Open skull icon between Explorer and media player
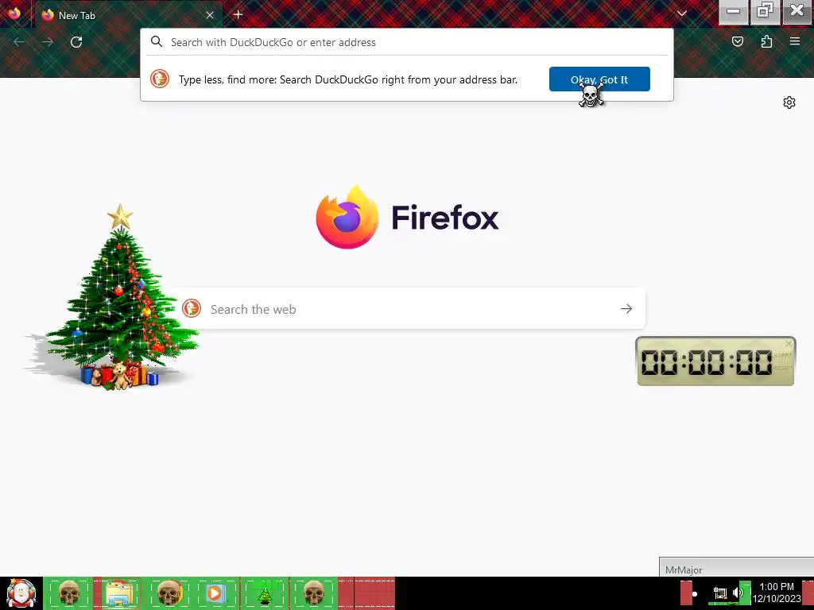This screenshot has width=814, height=610. click(x=169, y=593)
